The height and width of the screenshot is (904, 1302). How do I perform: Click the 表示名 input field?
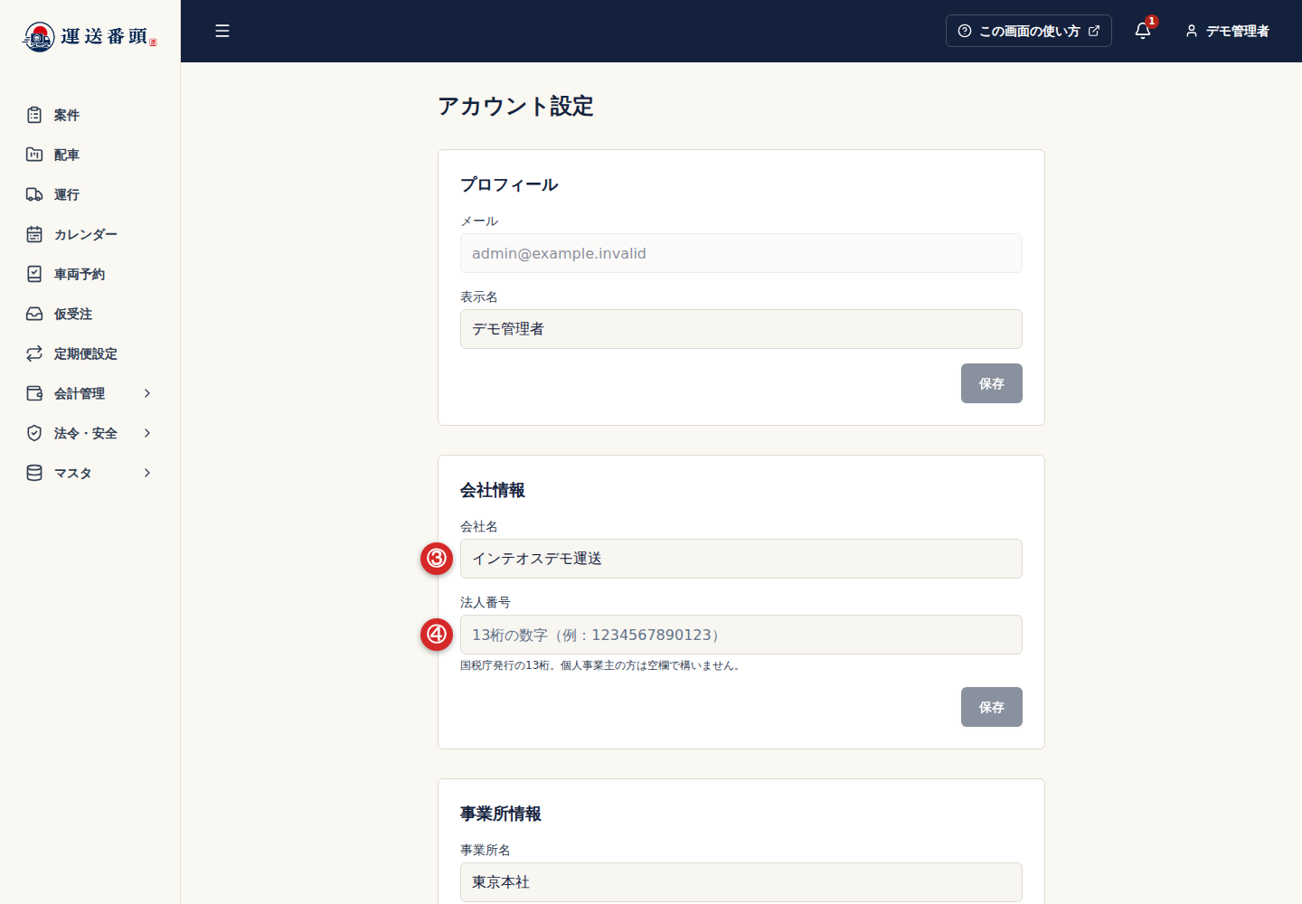point(741,329)
